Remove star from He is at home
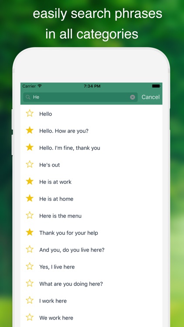The width and height of the screenshot is (184, 327). click(x=30, y=198)
